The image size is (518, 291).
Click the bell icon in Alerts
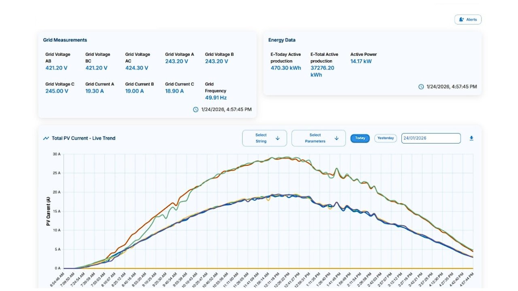click(x=461, y=19)
